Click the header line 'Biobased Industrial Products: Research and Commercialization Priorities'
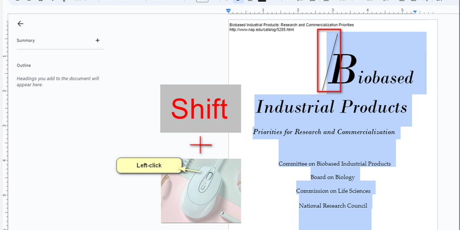 (x=291, y=25)
